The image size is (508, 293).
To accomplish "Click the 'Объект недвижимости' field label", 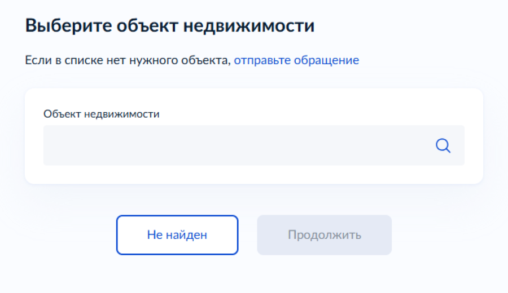I will pos(102,114).
